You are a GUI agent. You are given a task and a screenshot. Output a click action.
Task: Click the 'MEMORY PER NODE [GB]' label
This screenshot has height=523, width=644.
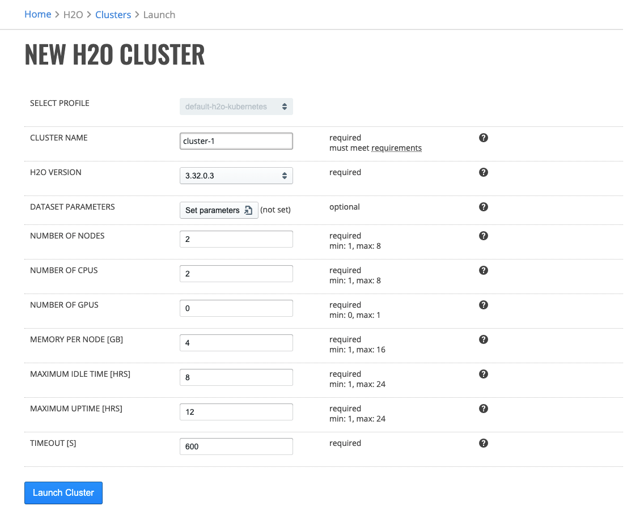(77, 339)
